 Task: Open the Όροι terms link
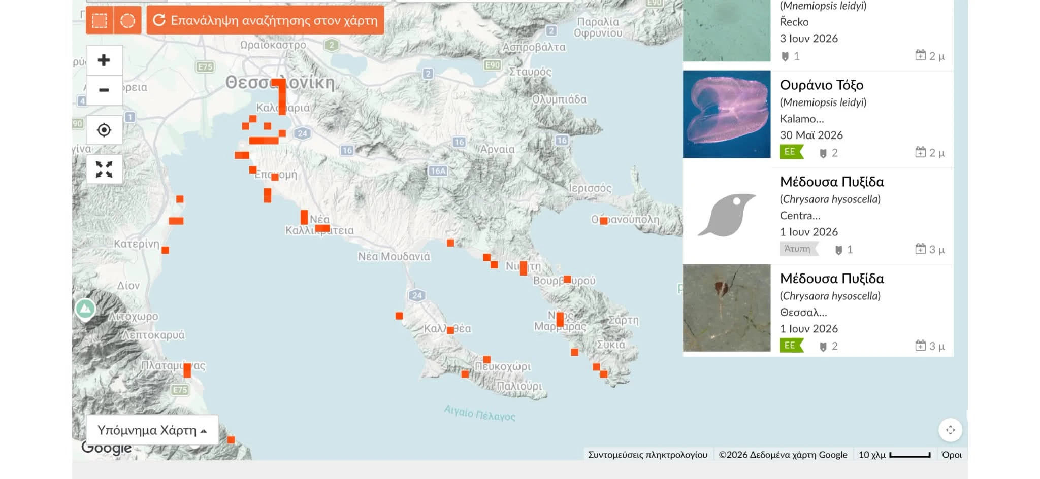(952, 455)
